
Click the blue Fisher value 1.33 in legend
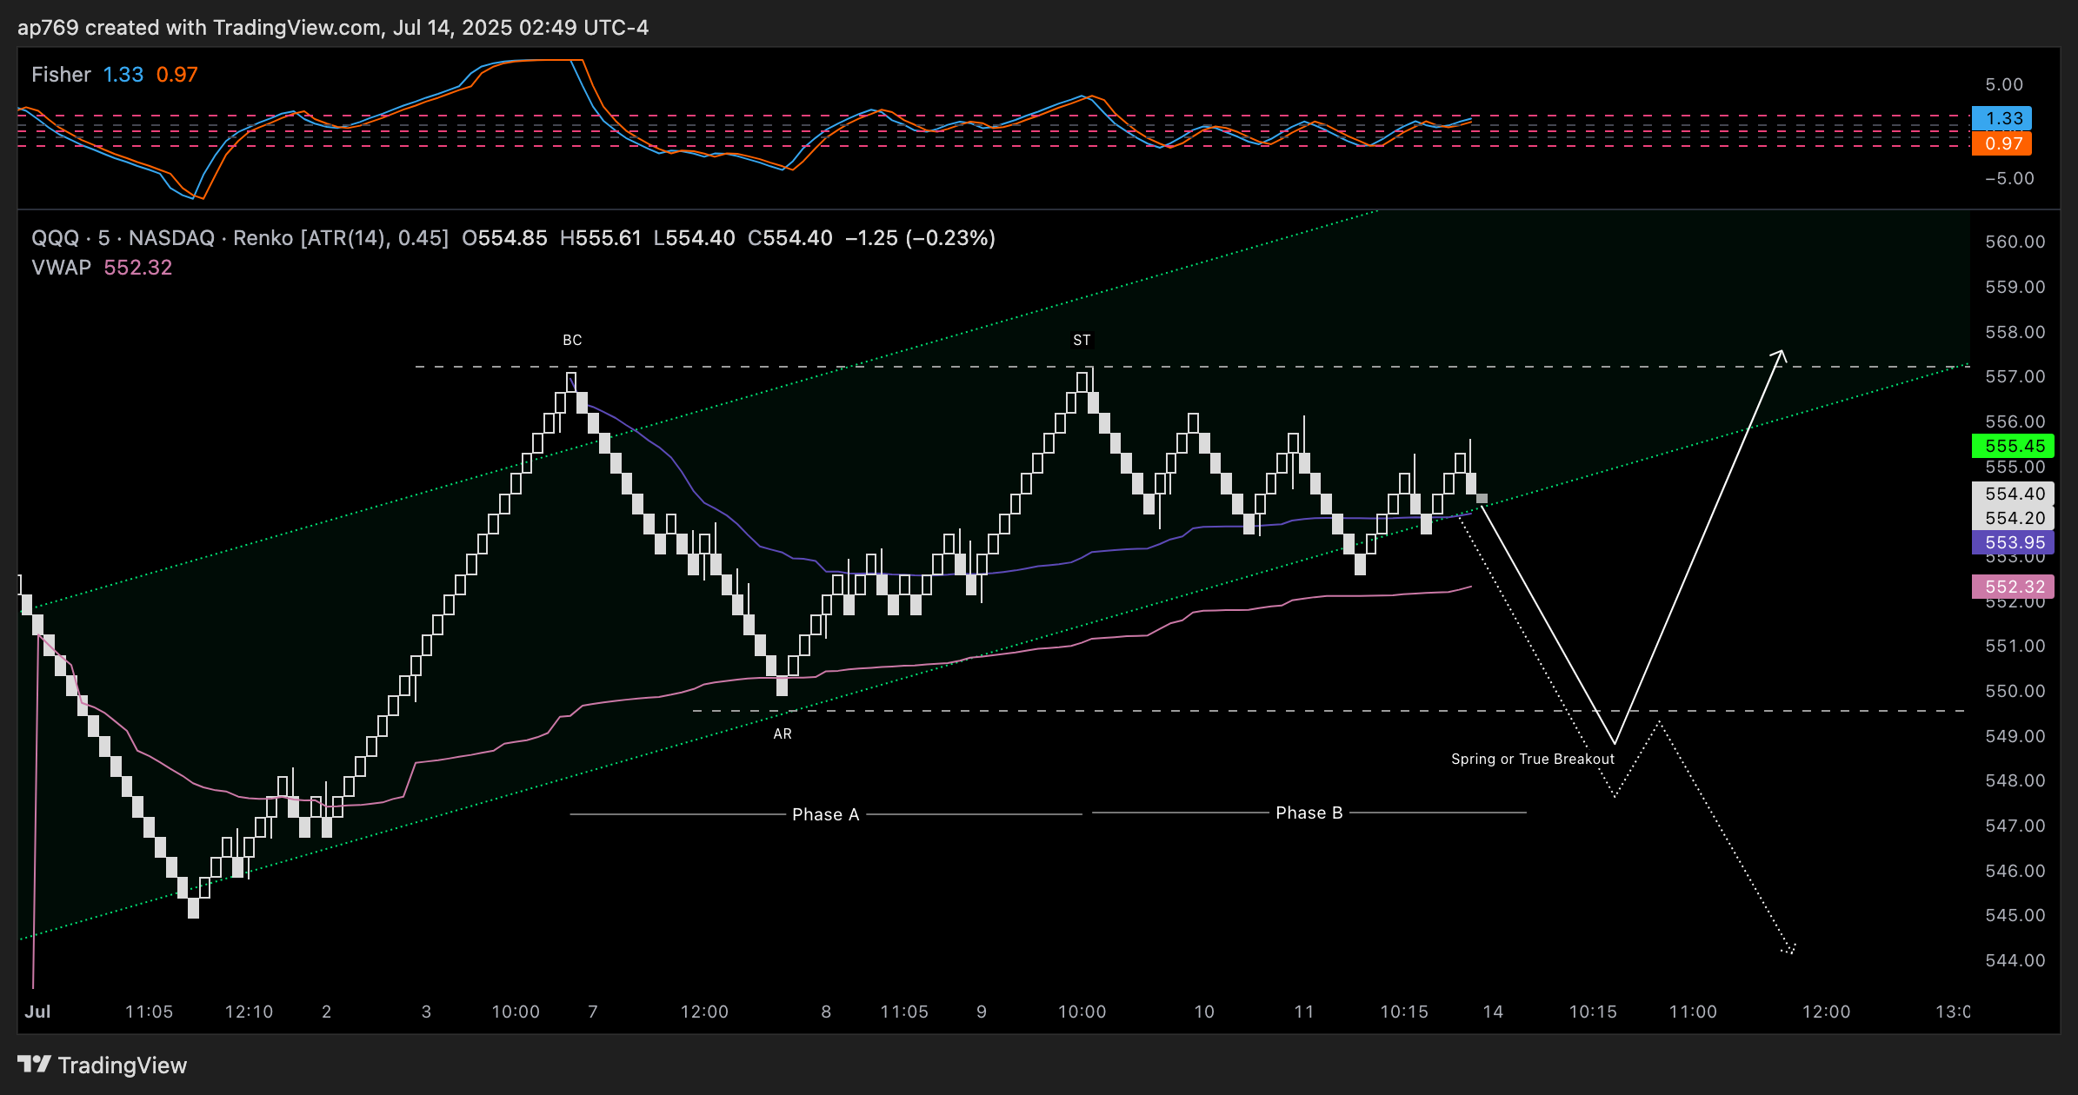pos(123,75)
